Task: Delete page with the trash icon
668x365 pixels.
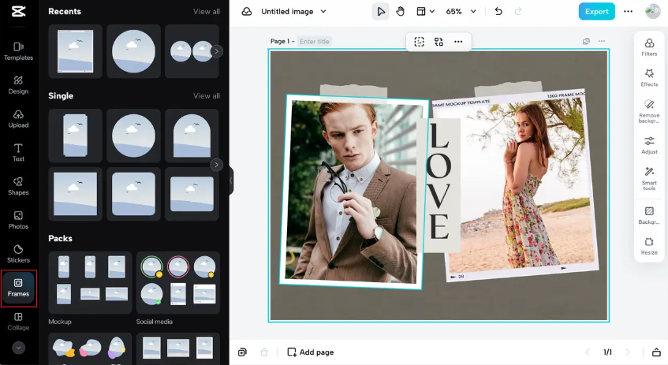Action: click(x=264, y=352)
